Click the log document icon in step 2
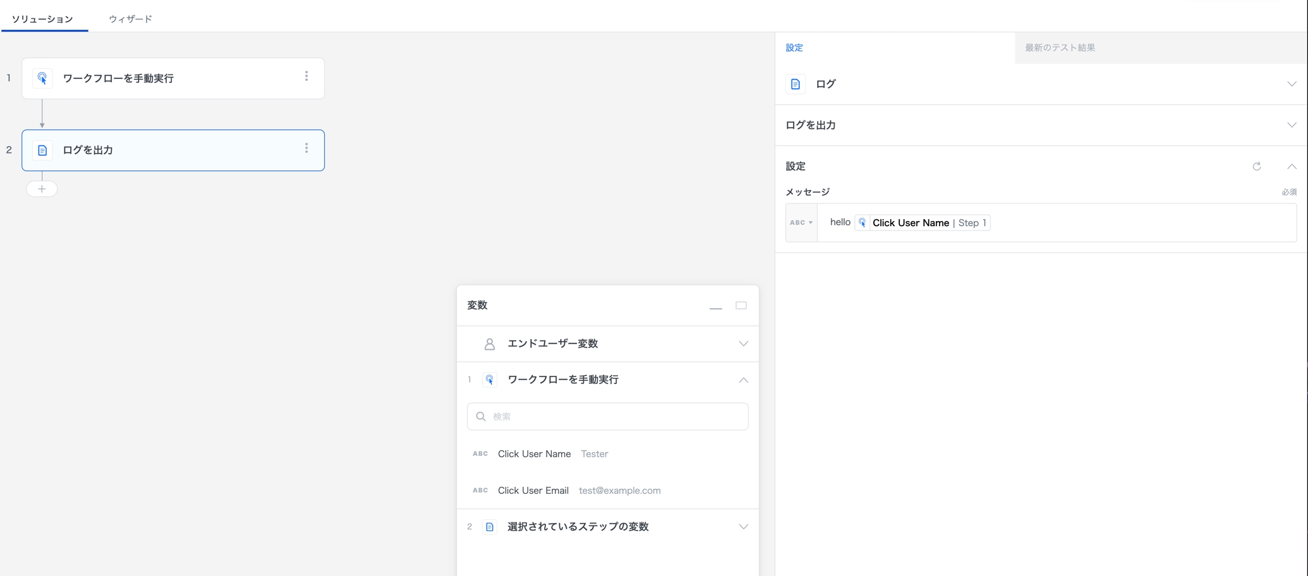This screenshot has height=576, width=1308. 42,150
